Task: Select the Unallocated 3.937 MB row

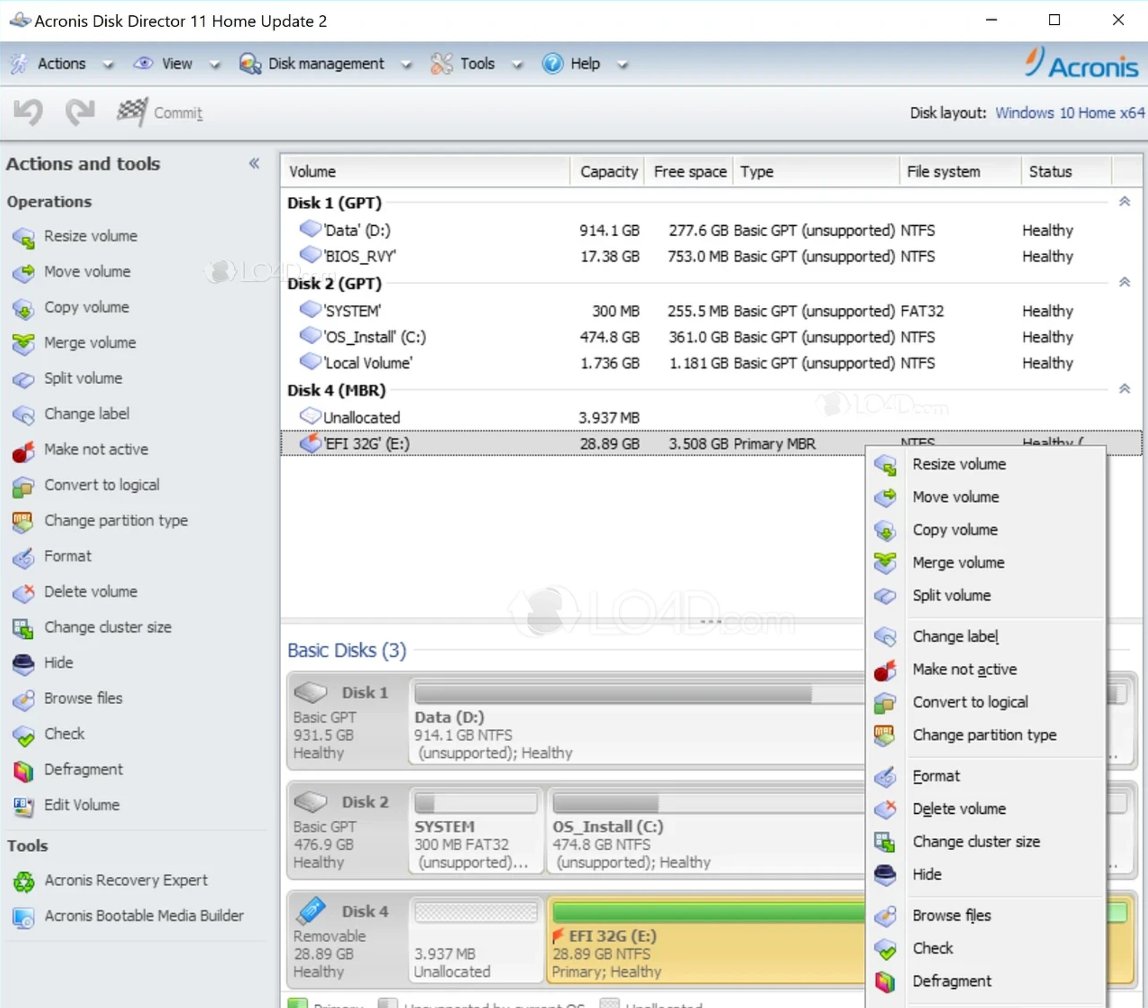Action: click(711, 418)
